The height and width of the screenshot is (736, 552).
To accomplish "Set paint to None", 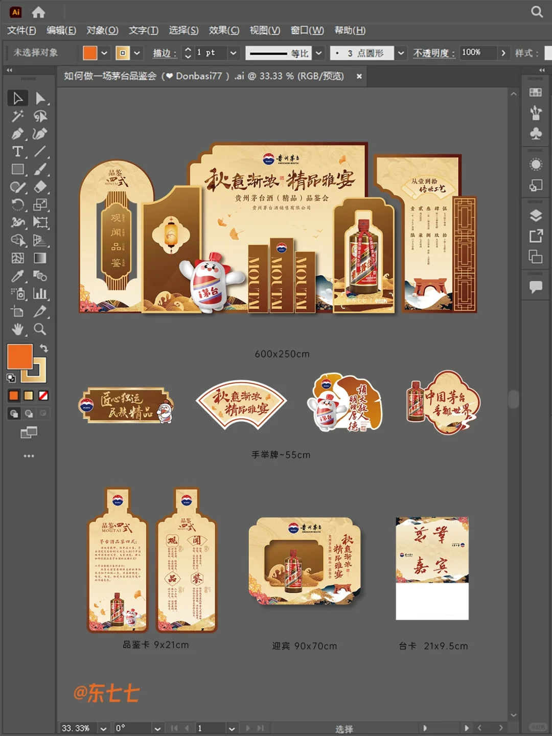I will coord(43,396).
